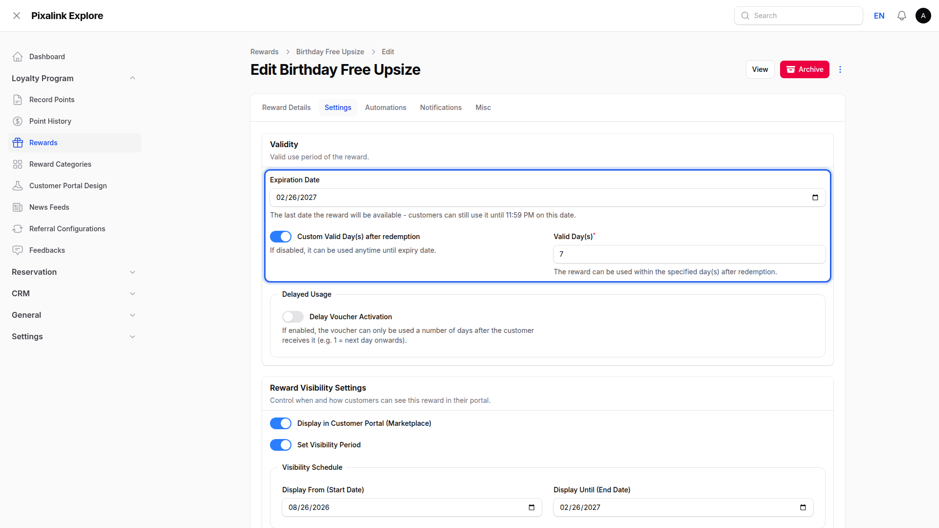Open the Automations tab
The height and width of the screenshot is (528, 939).
(x=385, y=108)
